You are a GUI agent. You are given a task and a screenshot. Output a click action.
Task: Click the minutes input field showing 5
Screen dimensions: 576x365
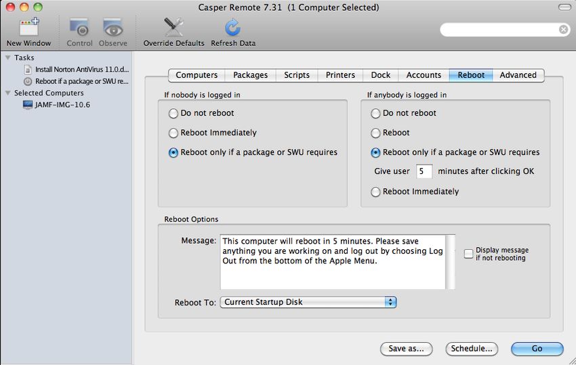tap(424, 171)
